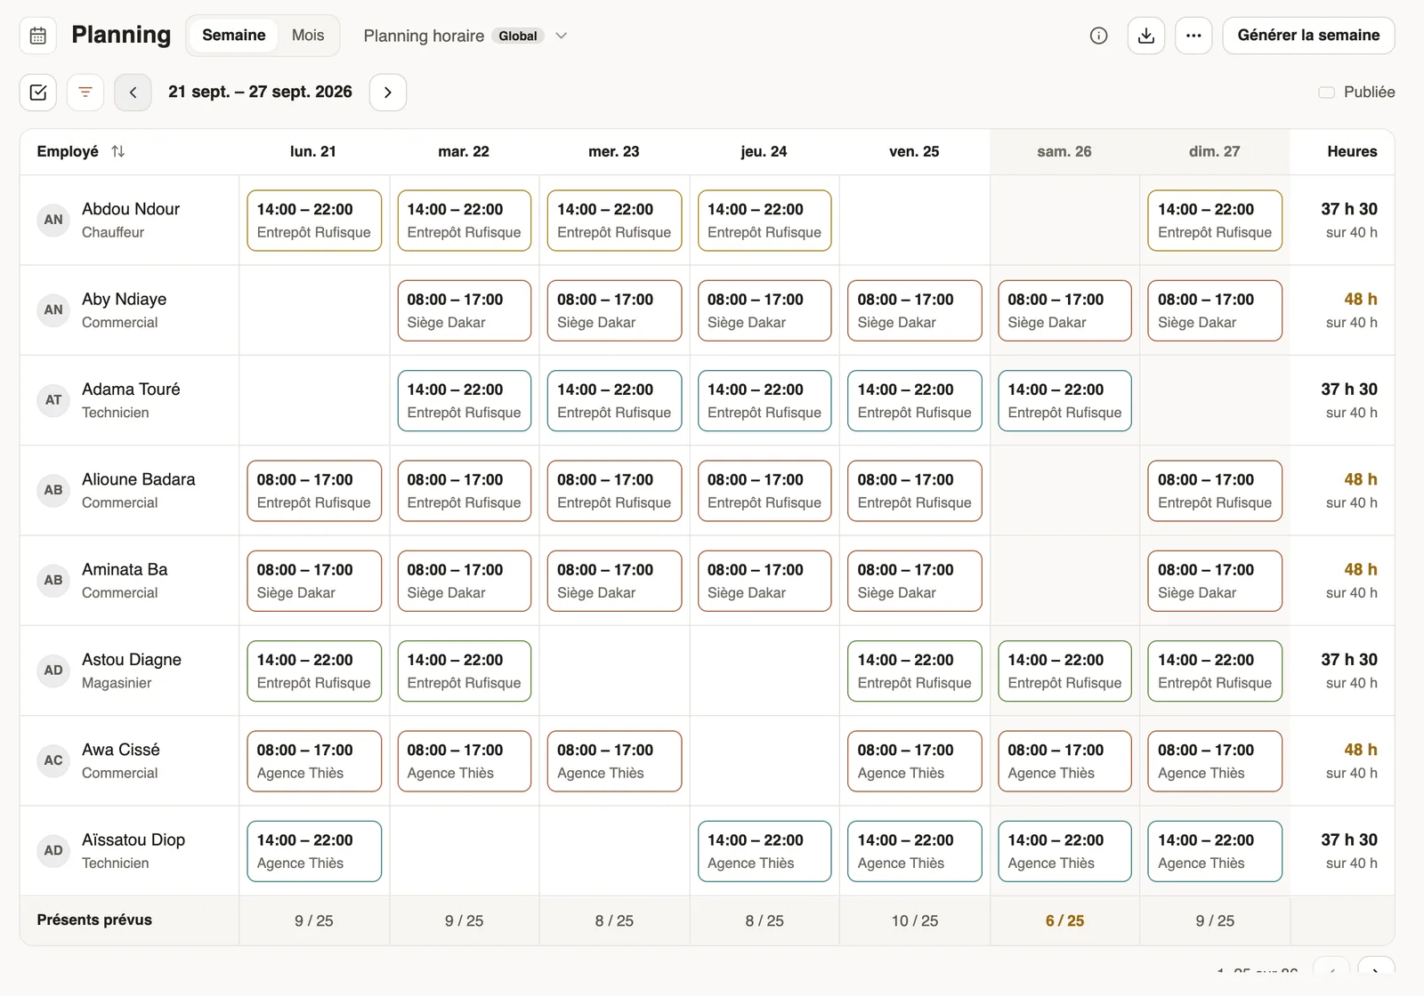Screen dimensions: 1424x996
Task: Open Aminata Ba's Sunday Siège Dakar shift
Action: (1215, 581)
